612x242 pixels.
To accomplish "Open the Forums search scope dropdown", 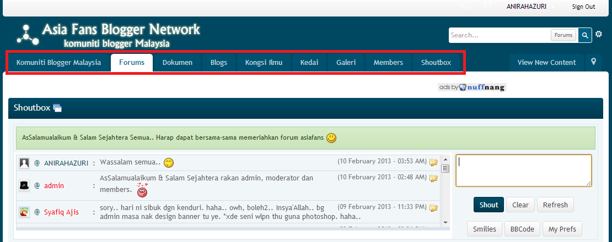I will 563,35.
